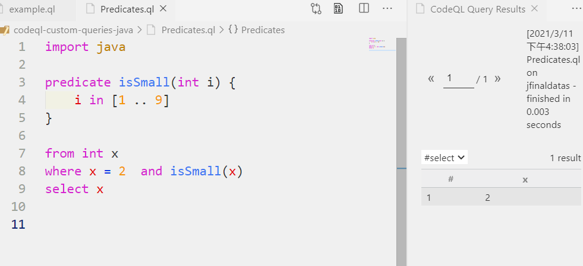
Task: Select the result row with value 2
Action: 501,197
